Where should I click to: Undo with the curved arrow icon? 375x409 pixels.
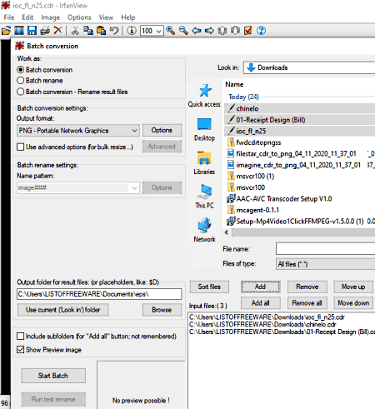(114, 31)
